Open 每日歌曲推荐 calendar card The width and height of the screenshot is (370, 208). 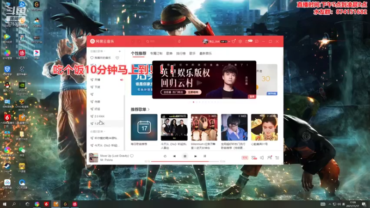coord(144,128)
